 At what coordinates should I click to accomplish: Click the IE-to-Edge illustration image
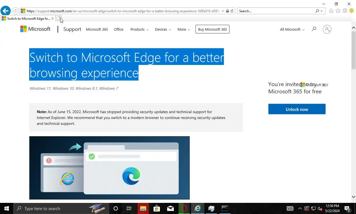109,168
